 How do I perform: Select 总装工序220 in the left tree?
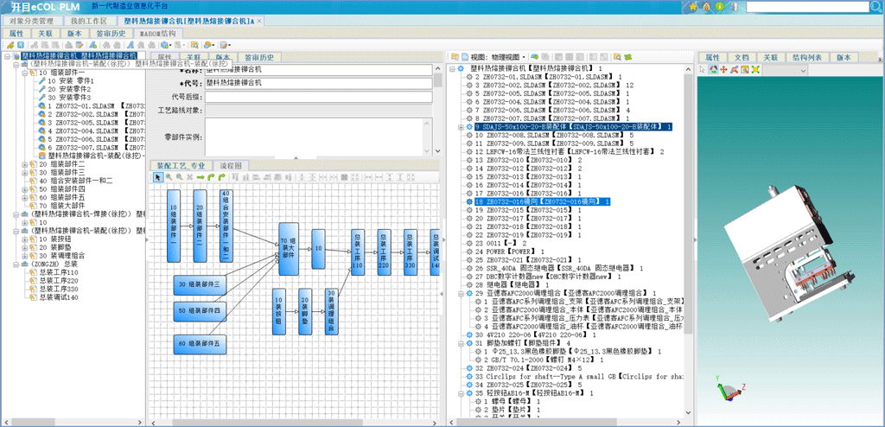click(59, 281)
